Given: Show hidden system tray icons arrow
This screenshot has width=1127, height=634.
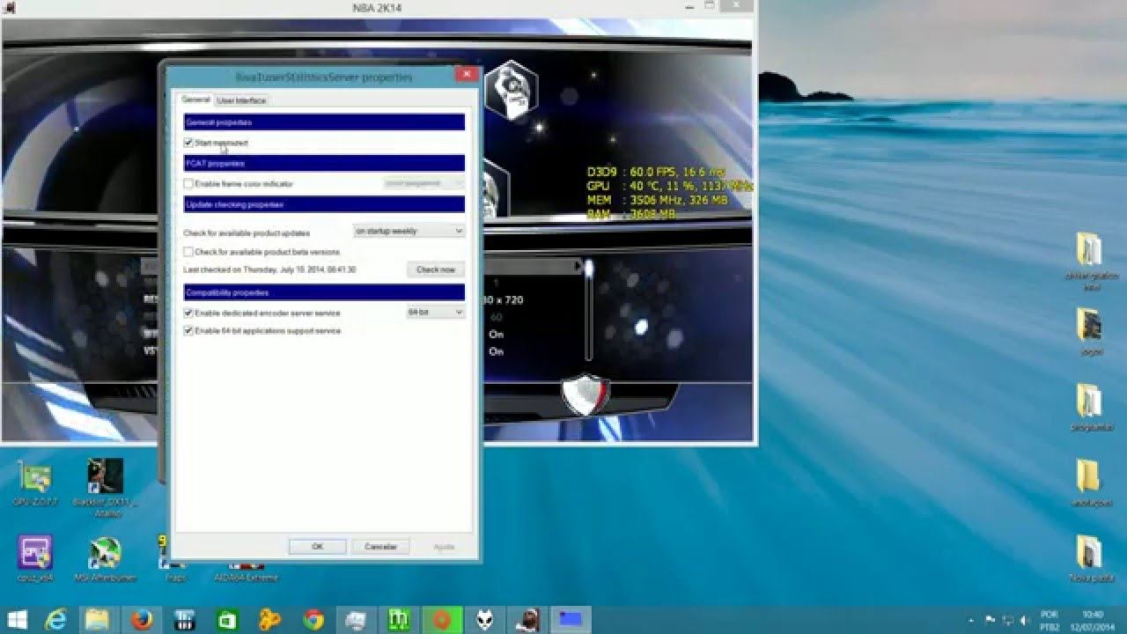Looking at the screenshot, I should pos(971,620).
